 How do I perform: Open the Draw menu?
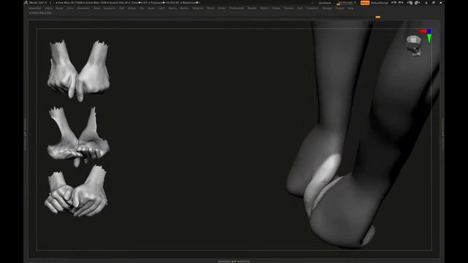(x=97, y=8)
